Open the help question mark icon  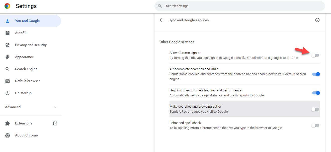[317, 20]
